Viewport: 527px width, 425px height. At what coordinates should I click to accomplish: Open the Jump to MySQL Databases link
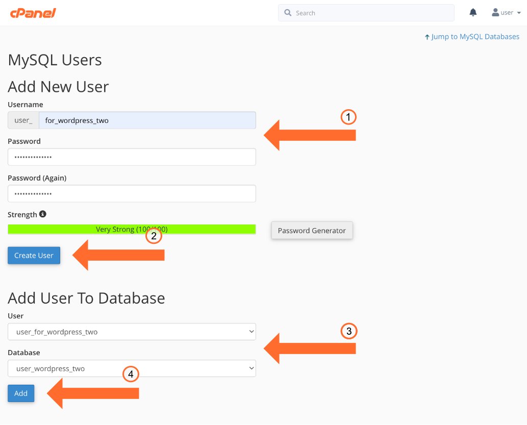[475, 36]
